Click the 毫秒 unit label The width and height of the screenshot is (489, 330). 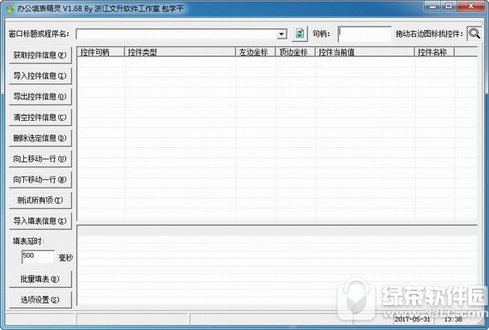point(65,258)
